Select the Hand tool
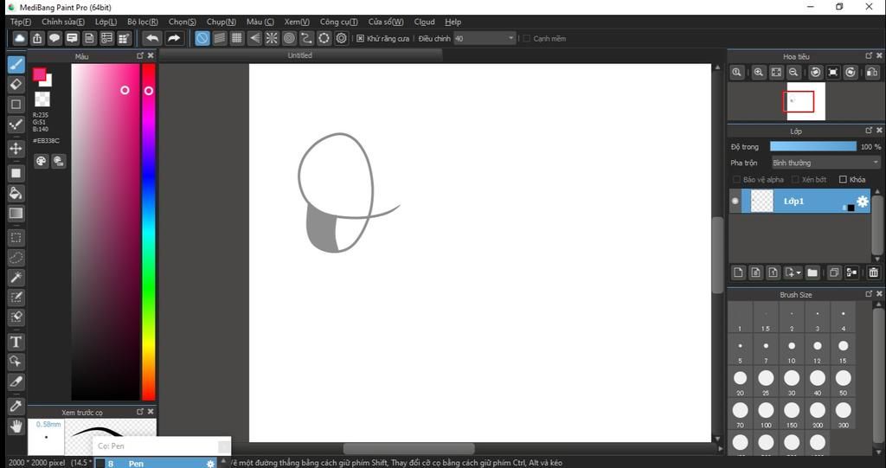This screenshot has width=886, height=468. click(16, 426)
